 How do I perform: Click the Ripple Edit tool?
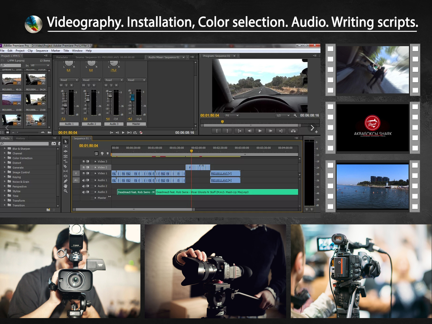[x=65, y=151]
